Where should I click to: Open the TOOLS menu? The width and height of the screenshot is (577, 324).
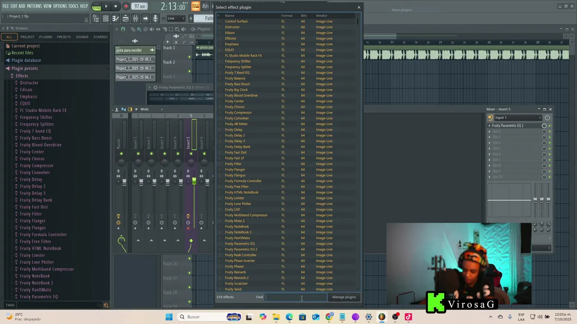(73, 6)
